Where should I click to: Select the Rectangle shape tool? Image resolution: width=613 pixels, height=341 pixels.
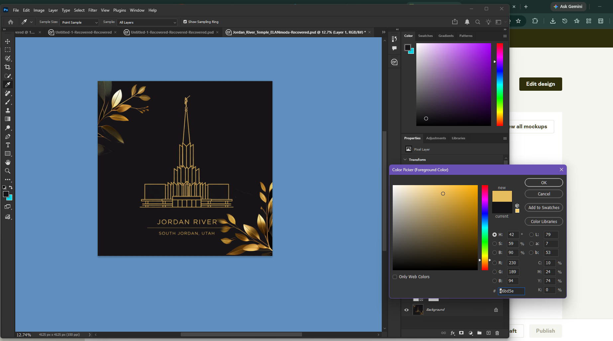click(8, 154)
